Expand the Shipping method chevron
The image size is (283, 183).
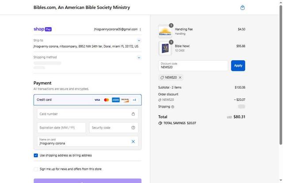tap(139, 58)
